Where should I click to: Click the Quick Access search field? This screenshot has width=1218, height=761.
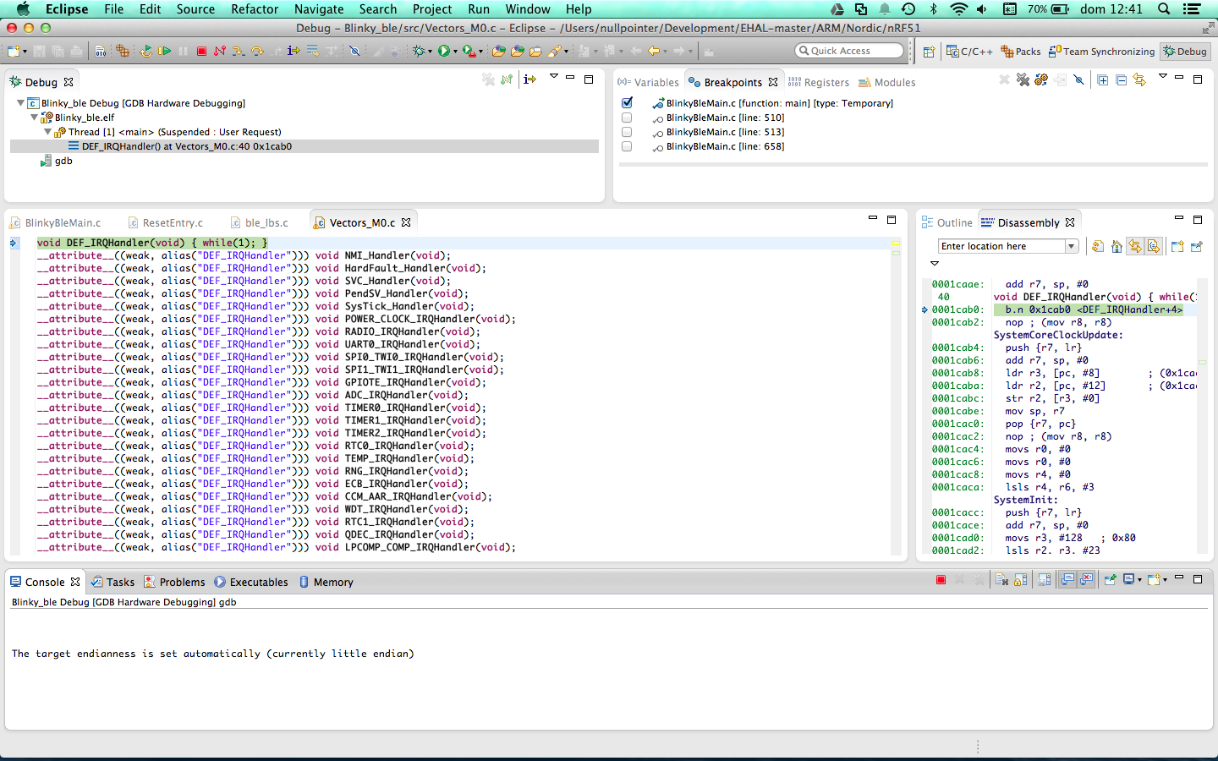pos(849,51)
